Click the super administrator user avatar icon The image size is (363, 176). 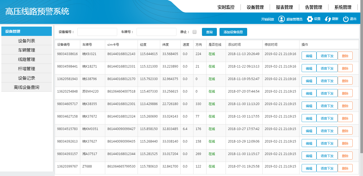point(281,19)
